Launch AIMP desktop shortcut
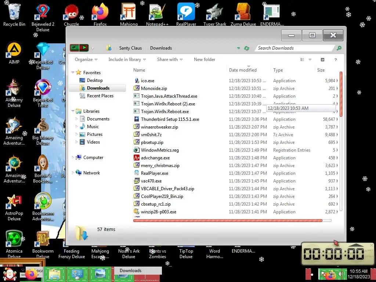The height and width of the screenshot is (282, 376). click(x=14, y=53)
